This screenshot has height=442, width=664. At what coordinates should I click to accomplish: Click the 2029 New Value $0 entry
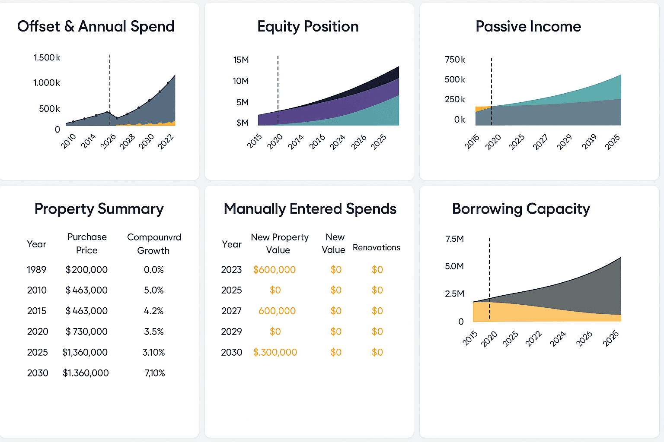pos(336,331)
